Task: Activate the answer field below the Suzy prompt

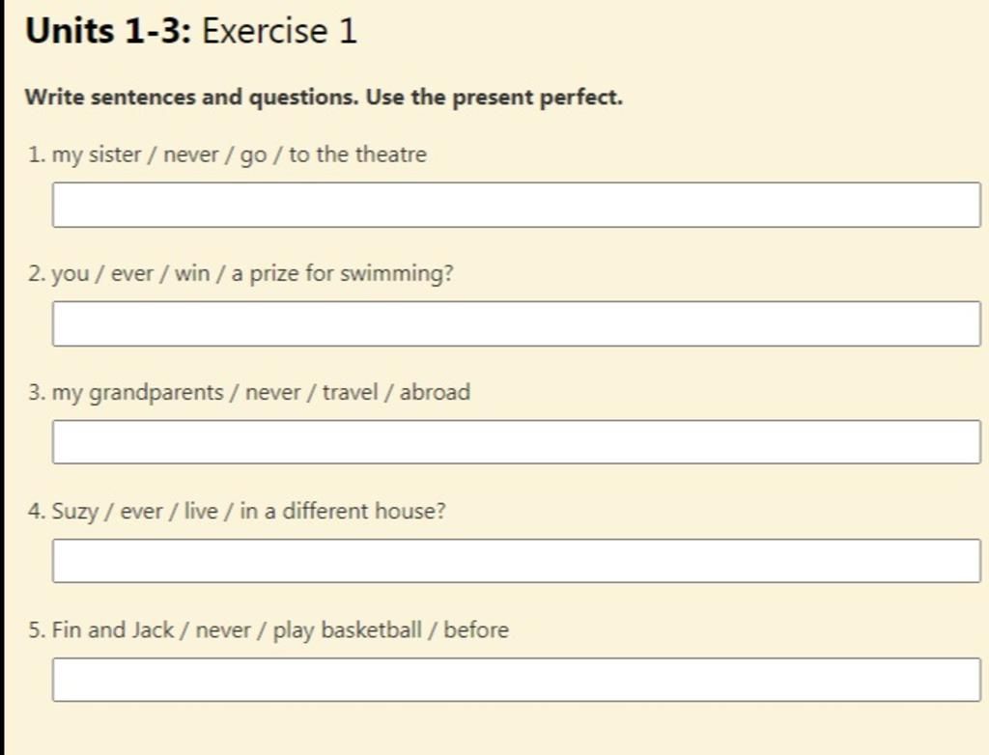Action: 517,561
